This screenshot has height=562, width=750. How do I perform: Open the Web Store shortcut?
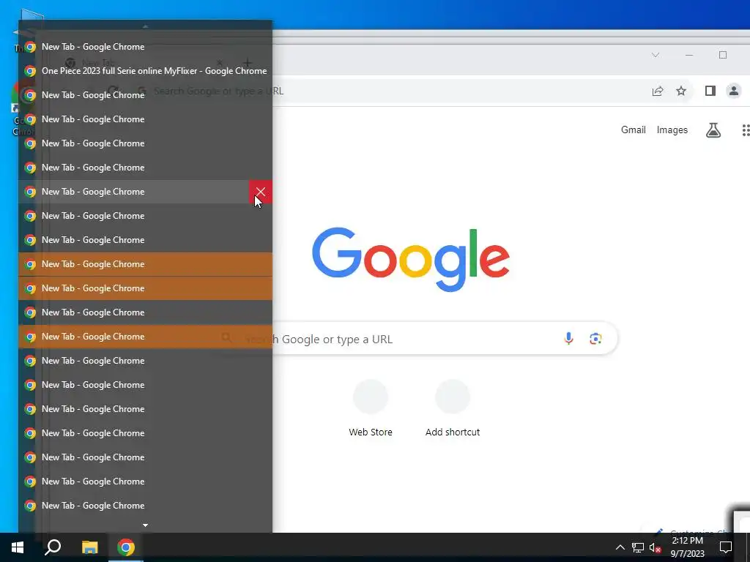click(371, 408)
